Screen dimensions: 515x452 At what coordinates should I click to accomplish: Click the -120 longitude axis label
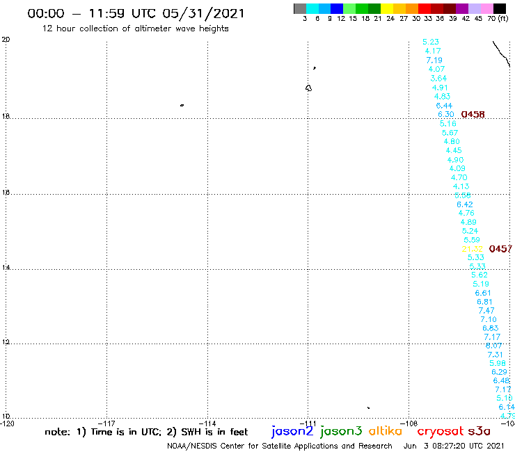click(x=7, y=423)
